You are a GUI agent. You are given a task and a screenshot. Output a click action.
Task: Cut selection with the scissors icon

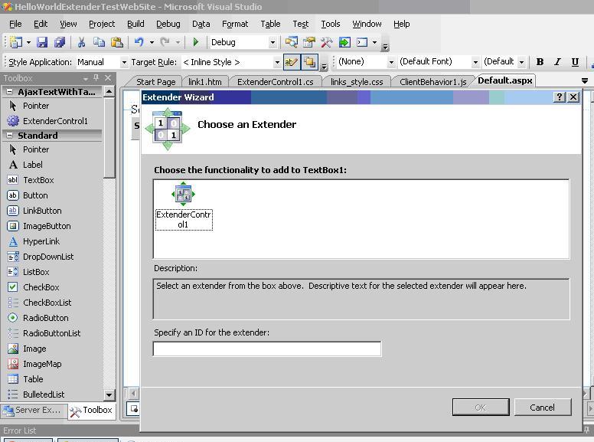[x=81, y=42]
